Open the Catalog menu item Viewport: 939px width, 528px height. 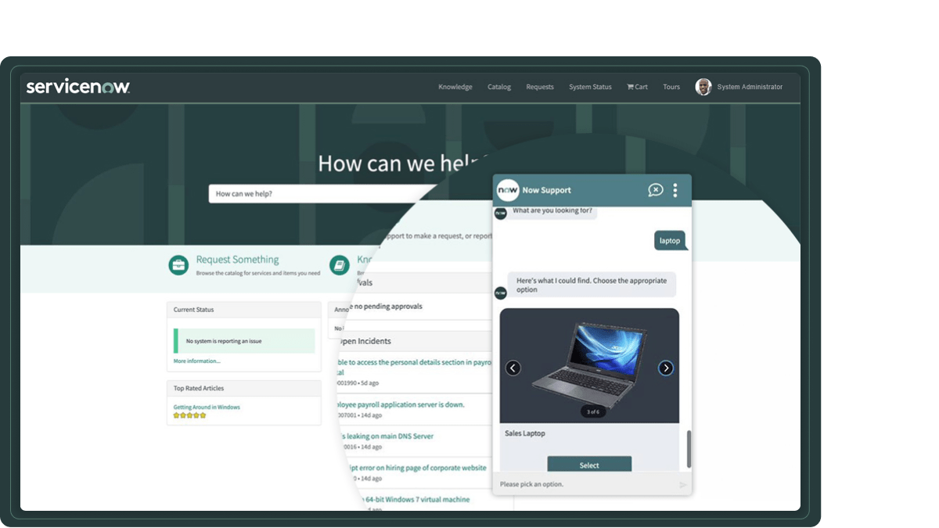coord(499,87)
